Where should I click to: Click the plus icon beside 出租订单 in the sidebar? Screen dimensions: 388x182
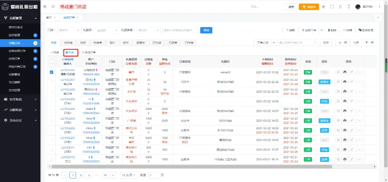(35, 43)
